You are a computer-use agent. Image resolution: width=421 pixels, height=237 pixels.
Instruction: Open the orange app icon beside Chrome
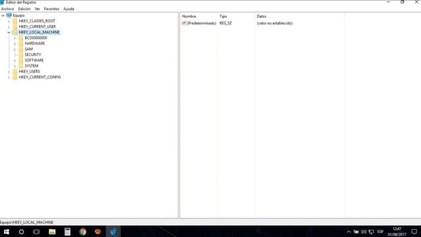tap(98, 232)
